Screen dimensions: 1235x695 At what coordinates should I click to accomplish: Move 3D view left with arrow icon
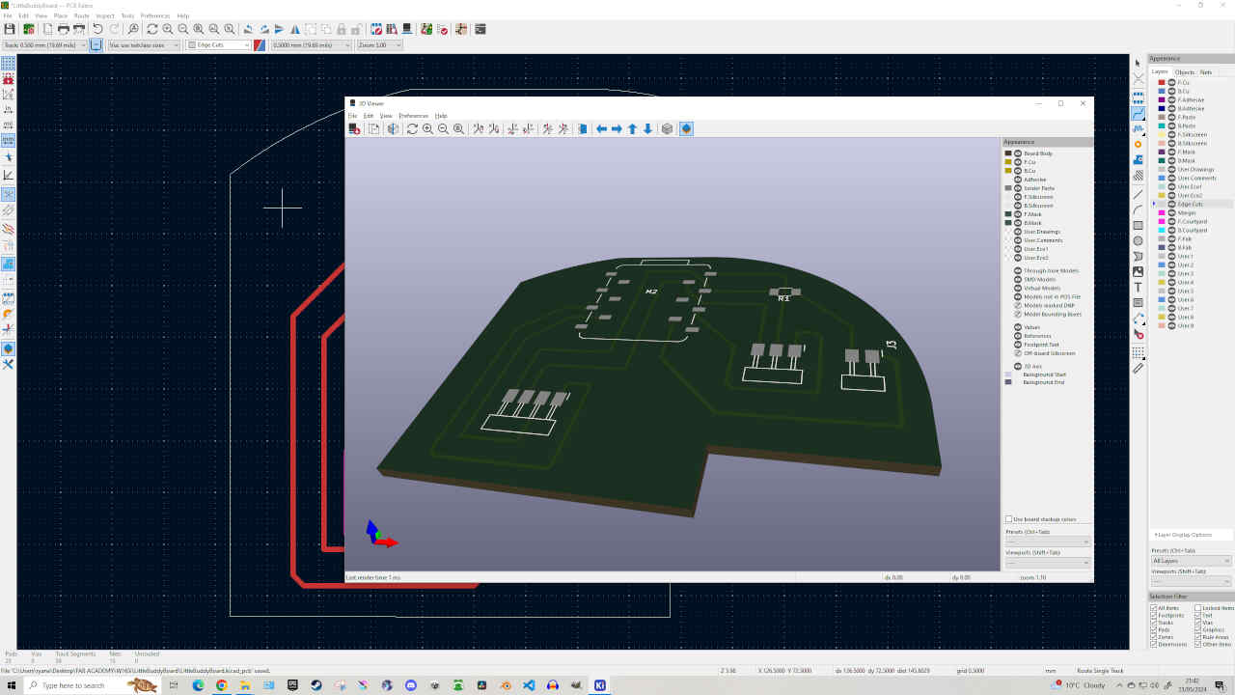point(601,128)
